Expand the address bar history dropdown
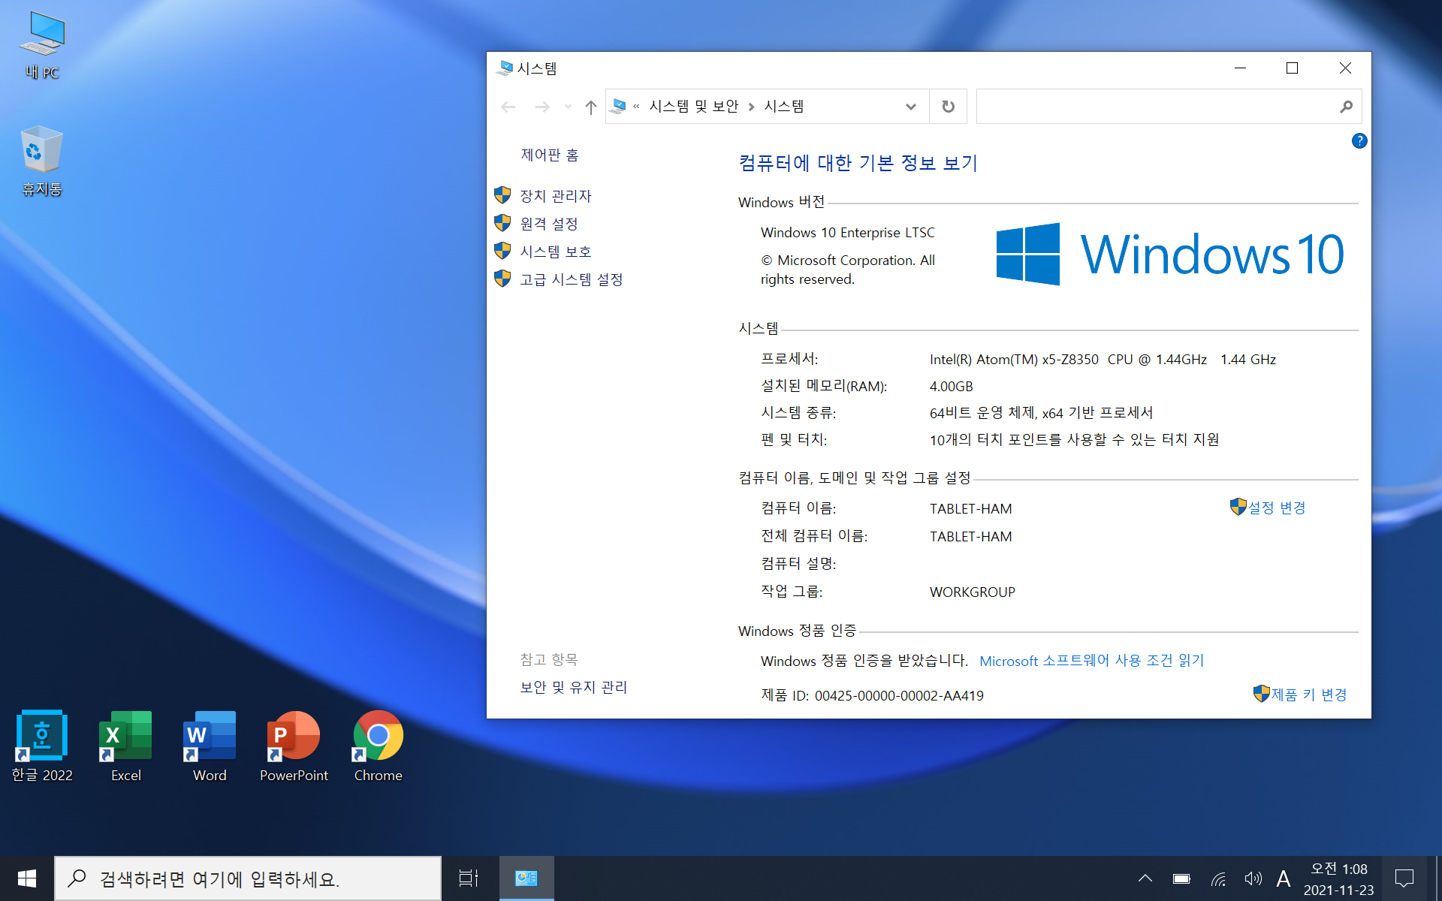Viewport: 1442px width, 901px height. pyautogui.click(x=911, y=107)
